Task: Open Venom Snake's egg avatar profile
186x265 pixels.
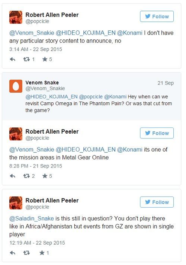Action: tap(16, 86)
